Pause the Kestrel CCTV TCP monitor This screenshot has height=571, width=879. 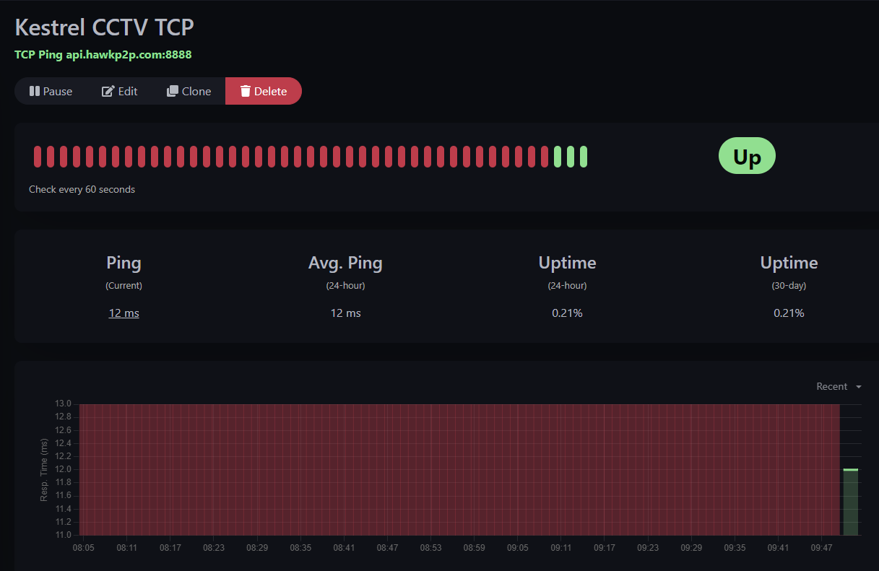[51, 91]
